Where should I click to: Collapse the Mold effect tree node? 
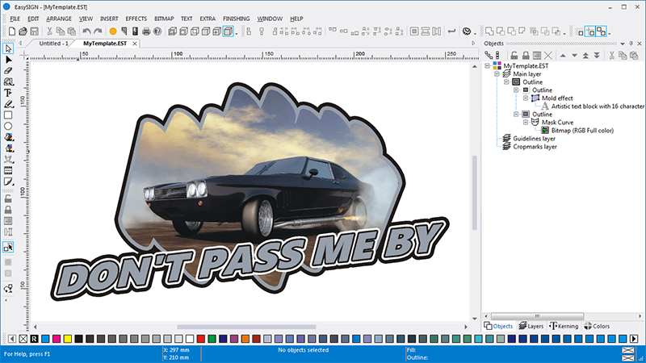[x=524, y=98]
